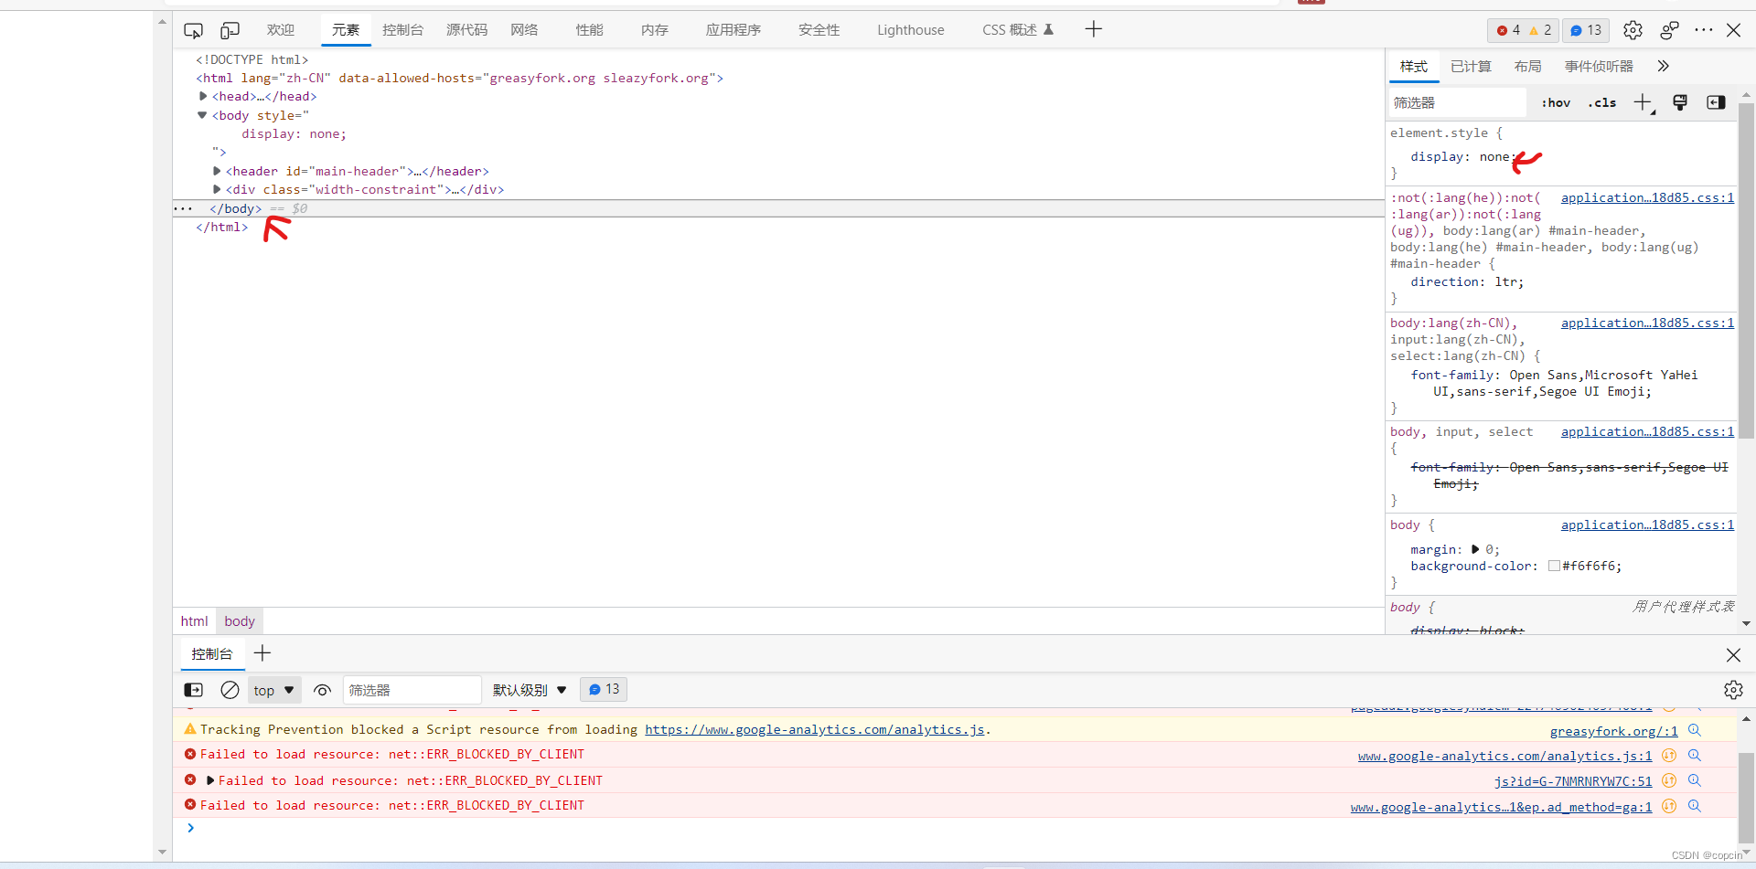Open DevTools settings gear in top toolbar

(x=1633, y=30)
